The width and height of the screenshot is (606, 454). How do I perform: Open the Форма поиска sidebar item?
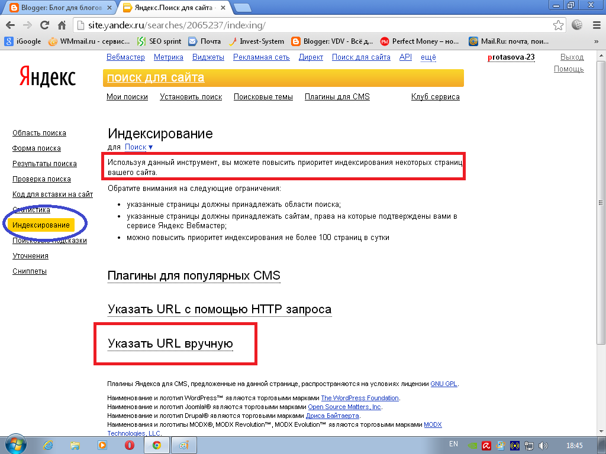(x=36, y=148)
